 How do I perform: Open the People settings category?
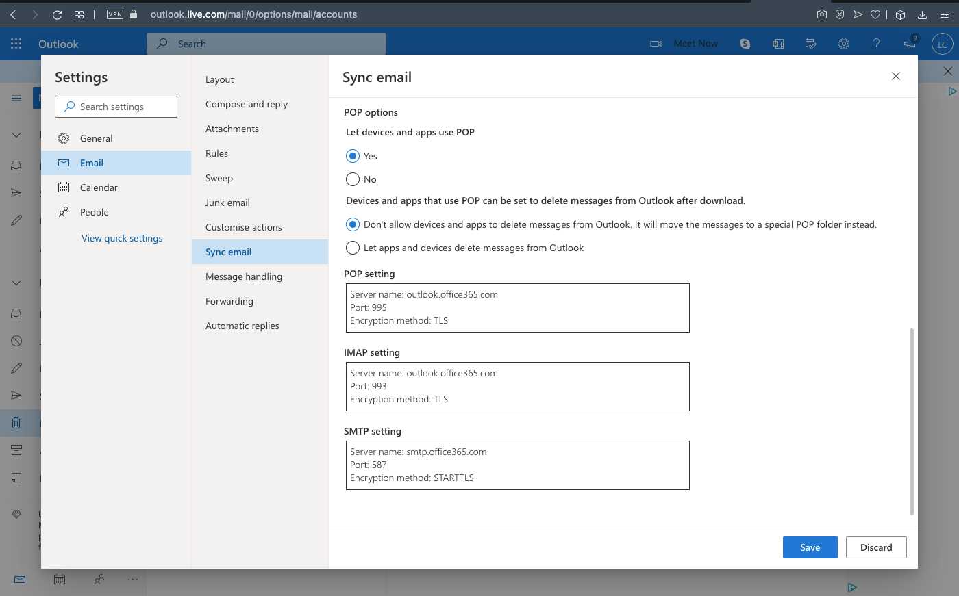(x=116, y=212)
